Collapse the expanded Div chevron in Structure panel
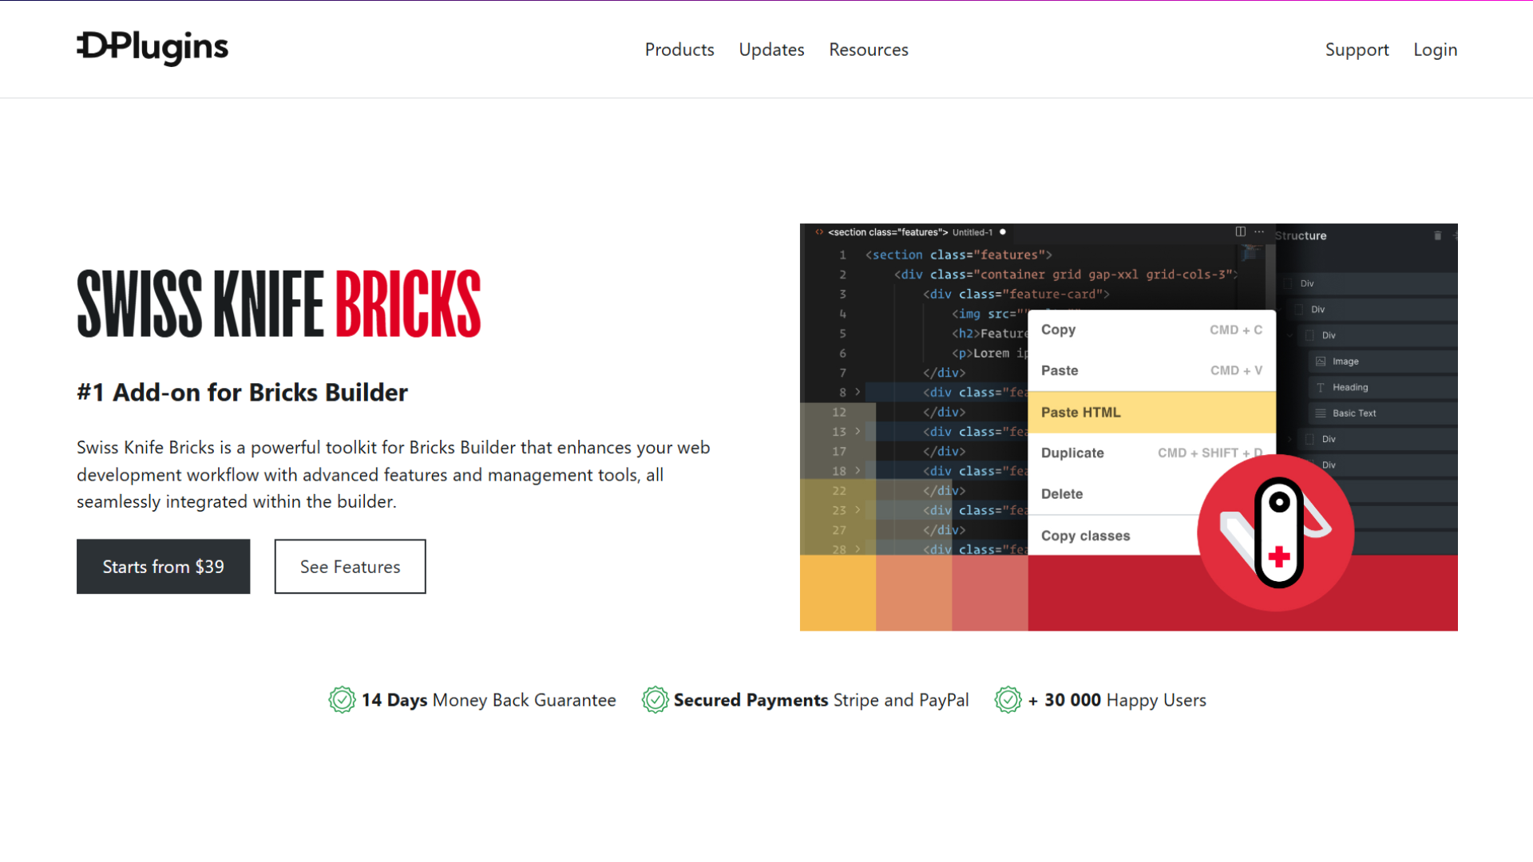 1289,335
